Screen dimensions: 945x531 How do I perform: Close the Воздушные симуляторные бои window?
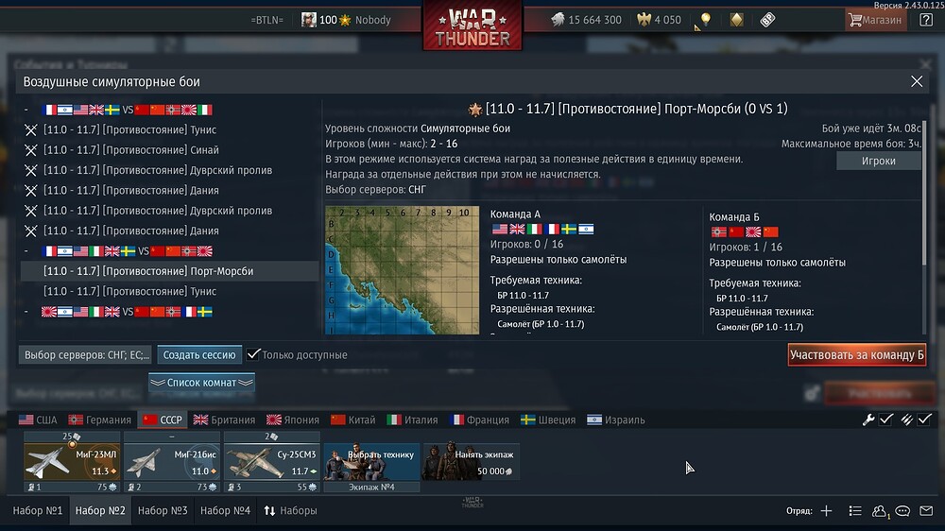(917, 81)
